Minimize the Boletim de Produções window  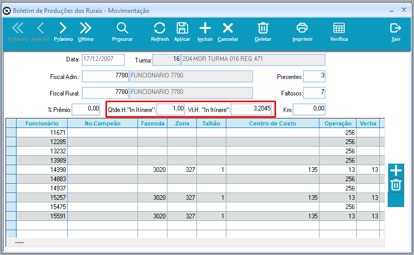pos(392,11)
